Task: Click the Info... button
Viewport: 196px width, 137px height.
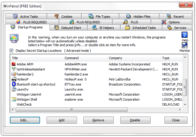Action: pyautogui.click(x=25, y=120)
